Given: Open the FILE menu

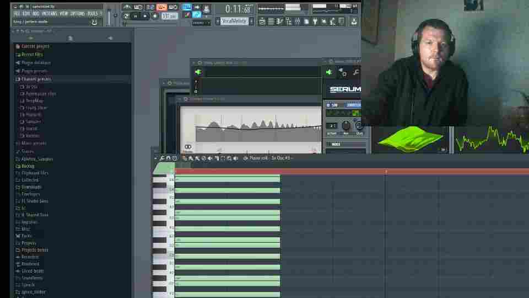Looking at the screenshot, I should 17,13.
